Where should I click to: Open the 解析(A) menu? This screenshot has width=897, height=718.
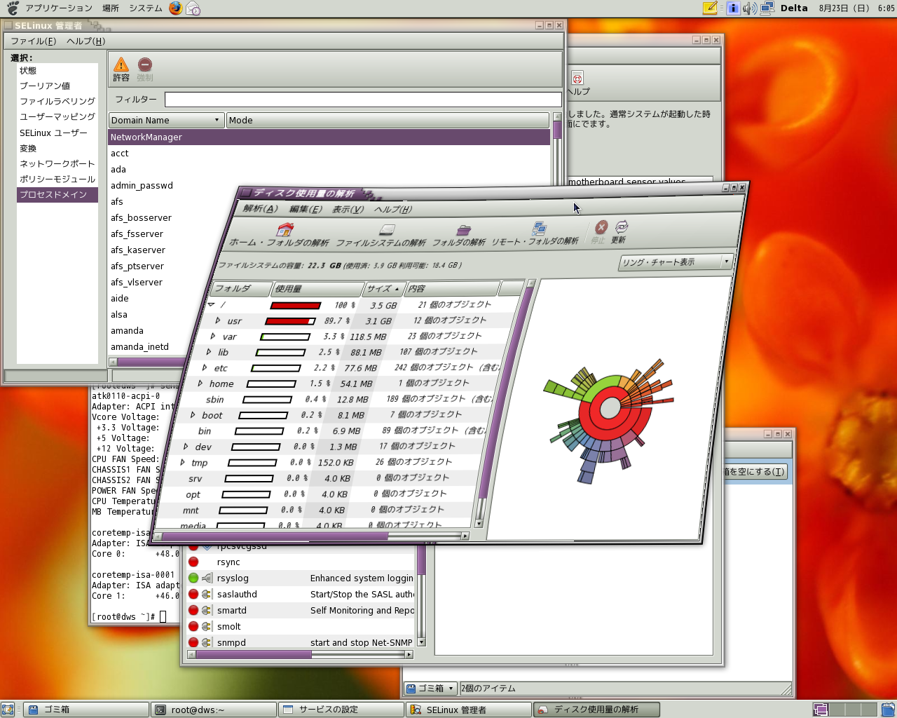click(261, 209)
